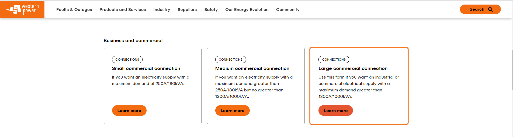Screen dimensions: 513x137
Task: Click Connections tag on Small commercial card
Action: coord(127,60)
